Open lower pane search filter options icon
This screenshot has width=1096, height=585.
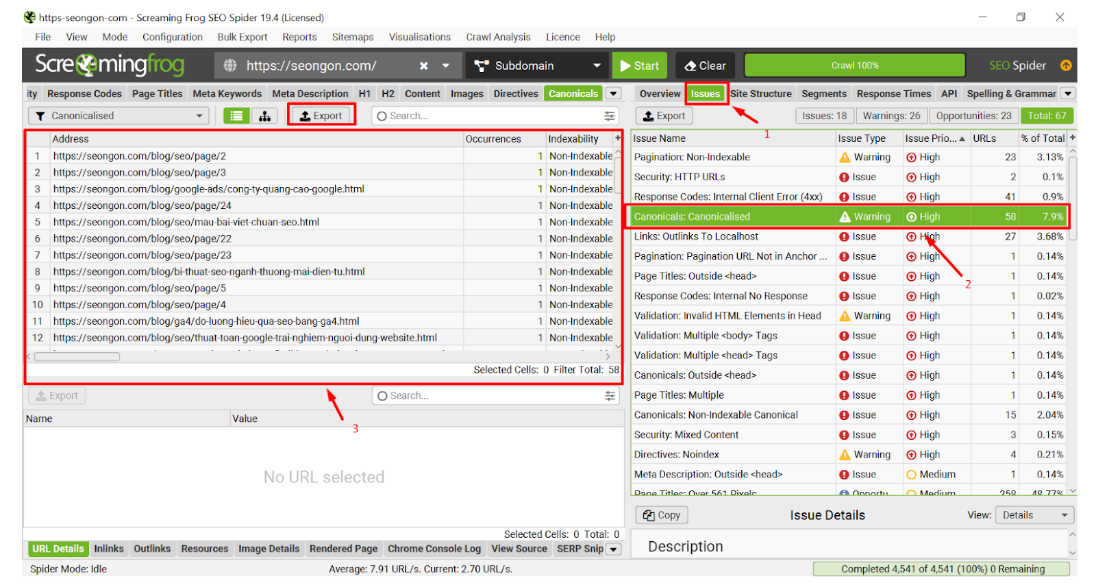point(610,395)
